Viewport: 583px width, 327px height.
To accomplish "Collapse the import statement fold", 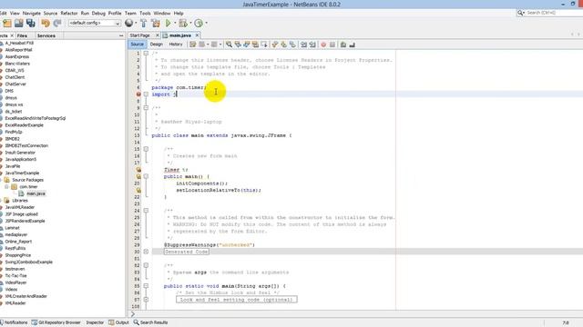I will (x=146, y=94).
